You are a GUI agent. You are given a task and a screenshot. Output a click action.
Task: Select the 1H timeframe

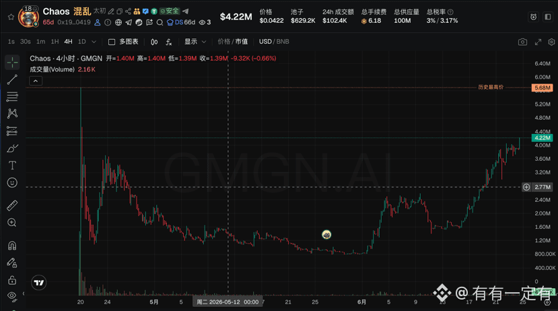[55, 42]
